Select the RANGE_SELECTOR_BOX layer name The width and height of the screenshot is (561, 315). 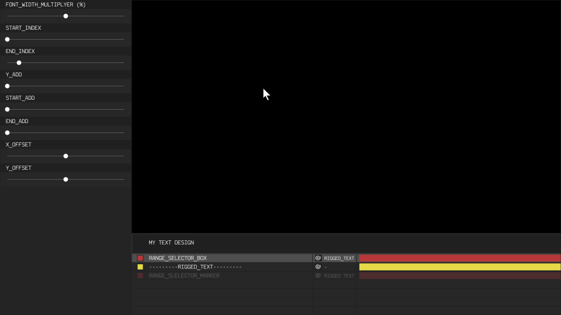pyautogui.click(x=178, y=258)
